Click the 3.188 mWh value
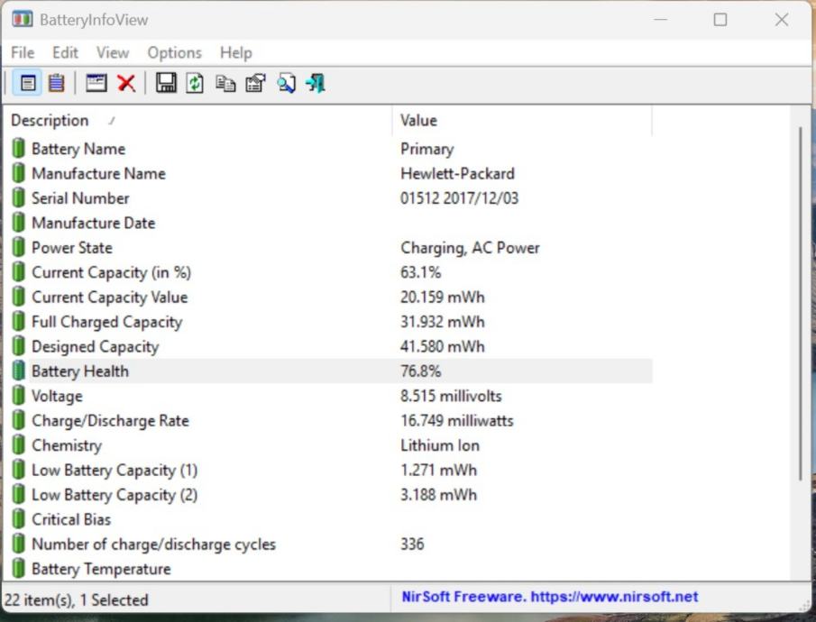 [x=438, y=495]
